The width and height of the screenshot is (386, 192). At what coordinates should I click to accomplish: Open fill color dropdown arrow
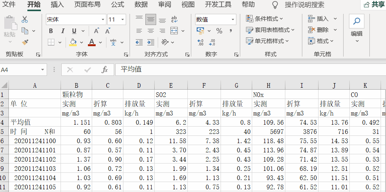81,42
